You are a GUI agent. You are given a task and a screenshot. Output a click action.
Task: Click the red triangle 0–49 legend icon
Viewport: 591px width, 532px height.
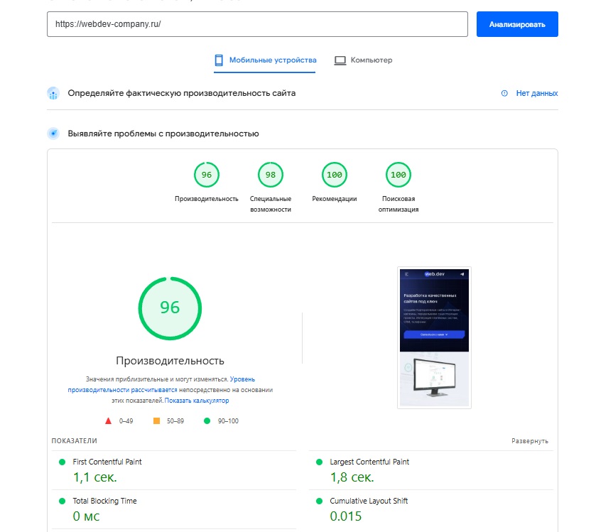[108, 421]
